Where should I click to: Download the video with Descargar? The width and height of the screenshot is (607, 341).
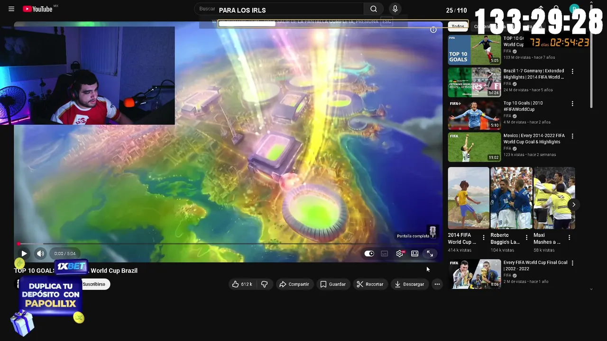pos(409,284)
